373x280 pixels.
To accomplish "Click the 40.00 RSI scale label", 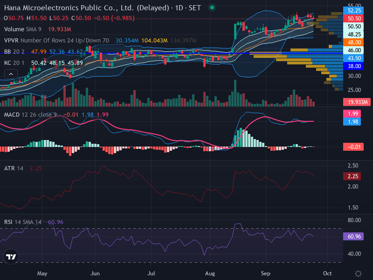I will click(x=354, y=254).
